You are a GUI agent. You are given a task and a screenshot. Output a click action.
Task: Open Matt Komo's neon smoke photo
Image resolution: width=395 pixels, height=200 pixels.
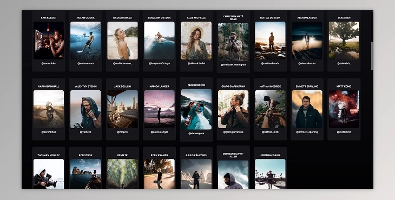coord(344,109)
